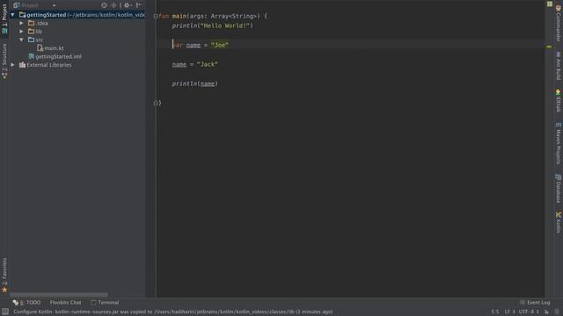Click the "Hello World!" string in editor
The width and height of the screenshot is (563, 316).
[225, 25]
